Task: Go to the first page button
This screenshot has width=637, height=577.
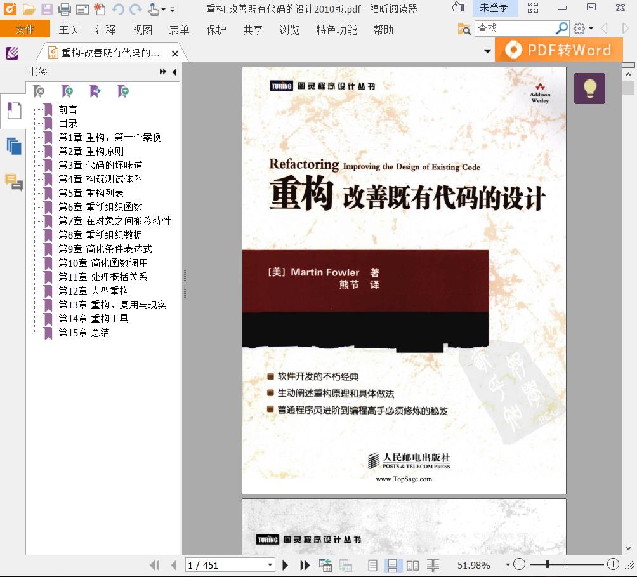Action: (154, 565)
